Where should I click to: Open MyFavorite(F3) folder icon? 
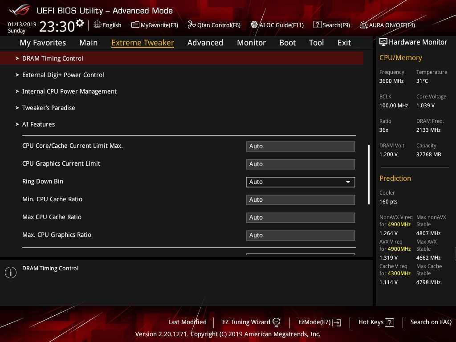pos(135,25)
